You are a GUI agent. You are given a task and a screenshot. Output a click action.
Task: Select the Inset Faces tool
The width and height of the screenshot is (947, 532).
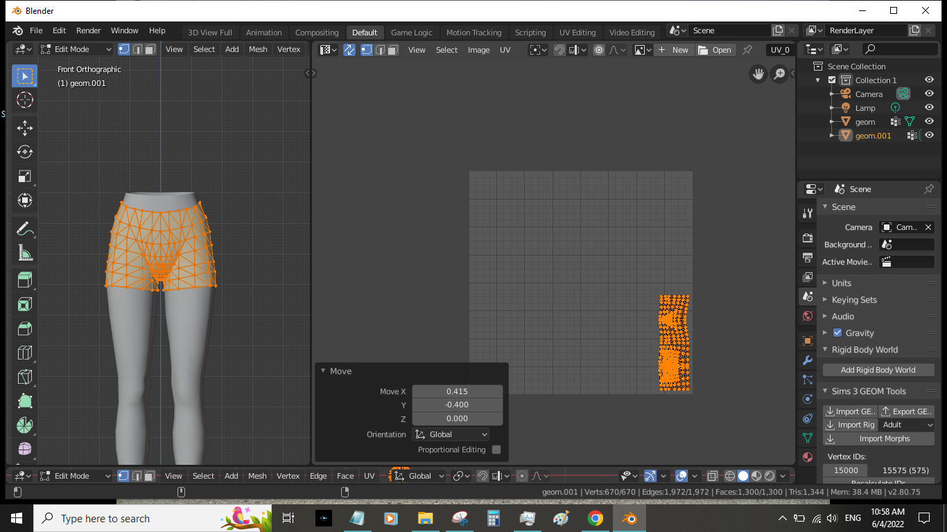pos(24,304)
